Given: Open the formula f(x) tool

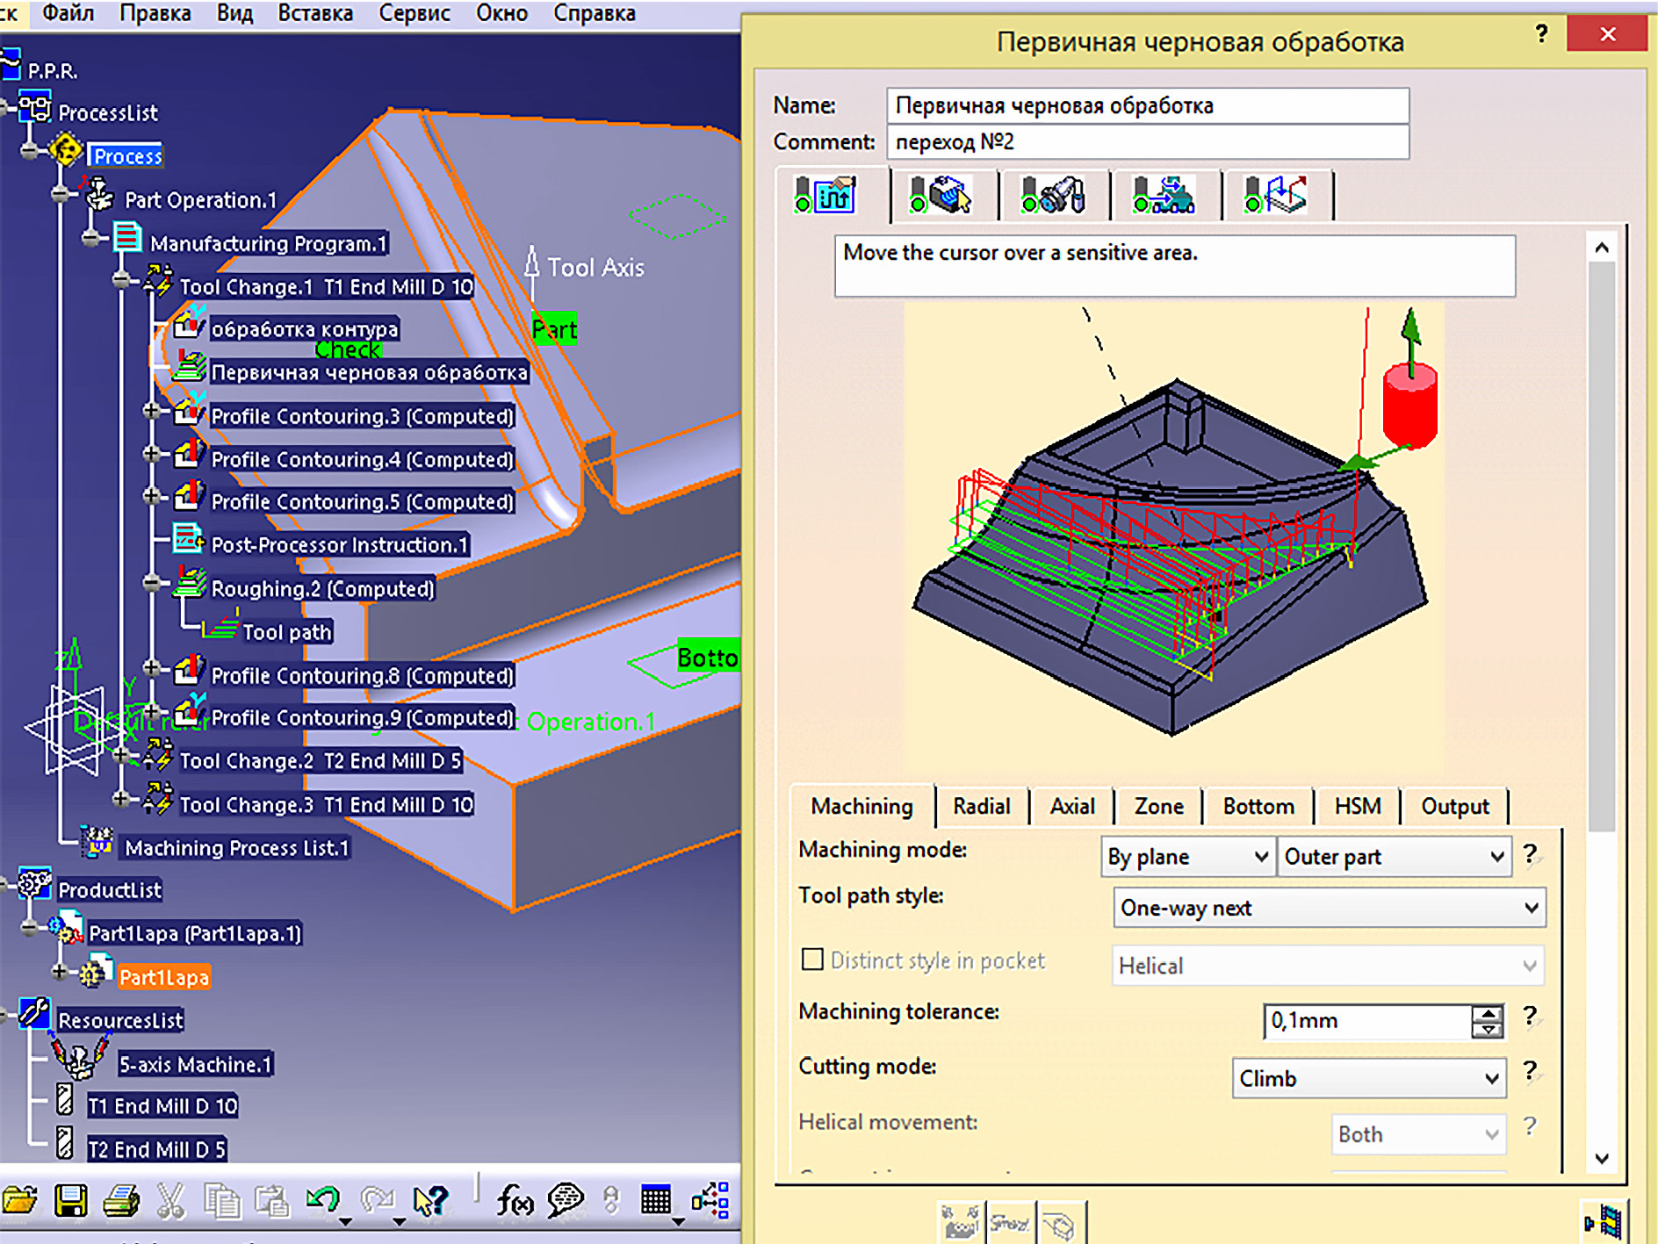Looking at the screenshot, I should click(x=515, y=1200).
